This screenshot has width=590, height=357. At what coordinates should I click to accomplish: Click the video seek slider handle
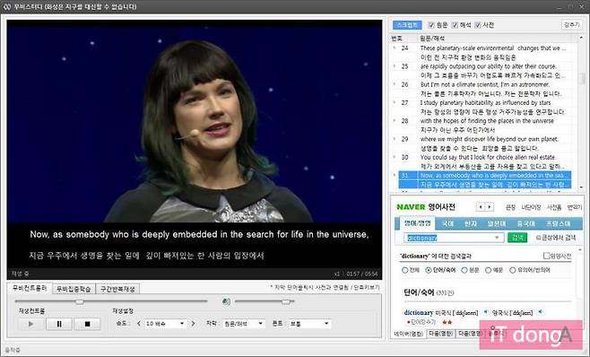(80, 301)
